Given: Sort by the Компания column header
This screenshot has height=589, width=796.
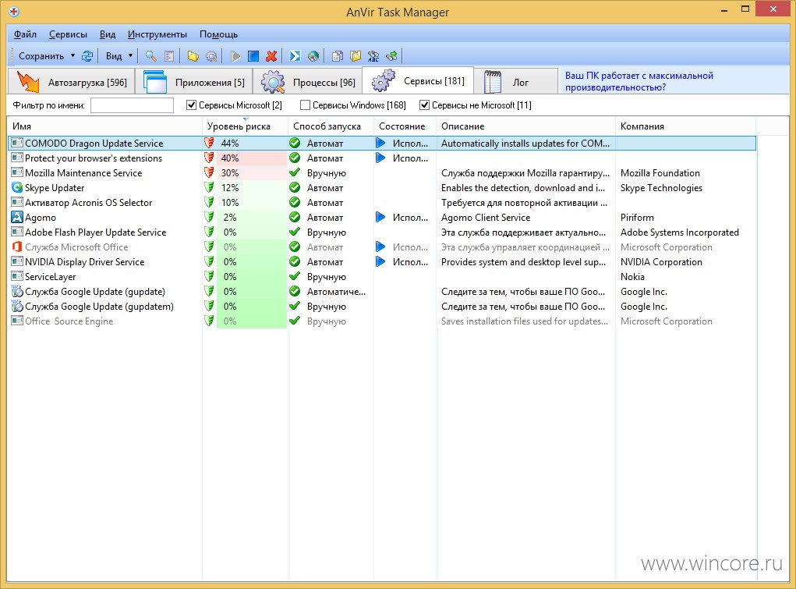Looking at the screenshot, I should [x=686, y=126].
